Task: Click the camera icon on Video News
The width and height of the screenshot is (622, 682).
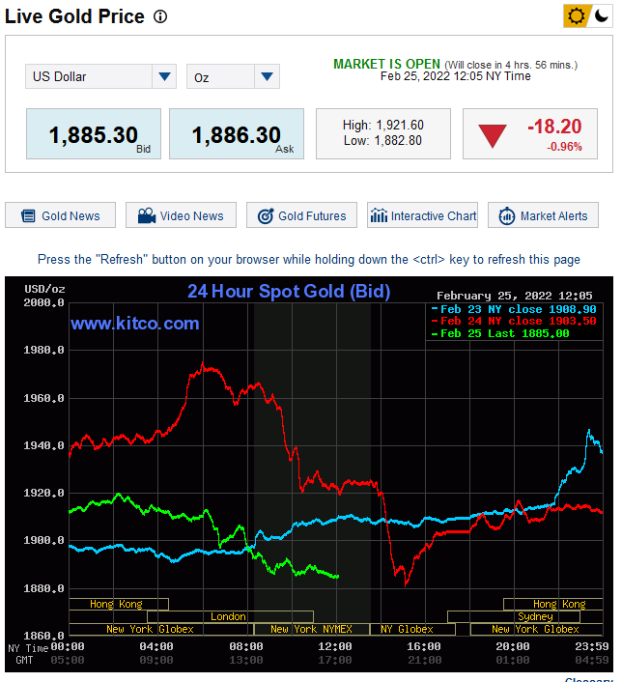Action: [147, 215]
